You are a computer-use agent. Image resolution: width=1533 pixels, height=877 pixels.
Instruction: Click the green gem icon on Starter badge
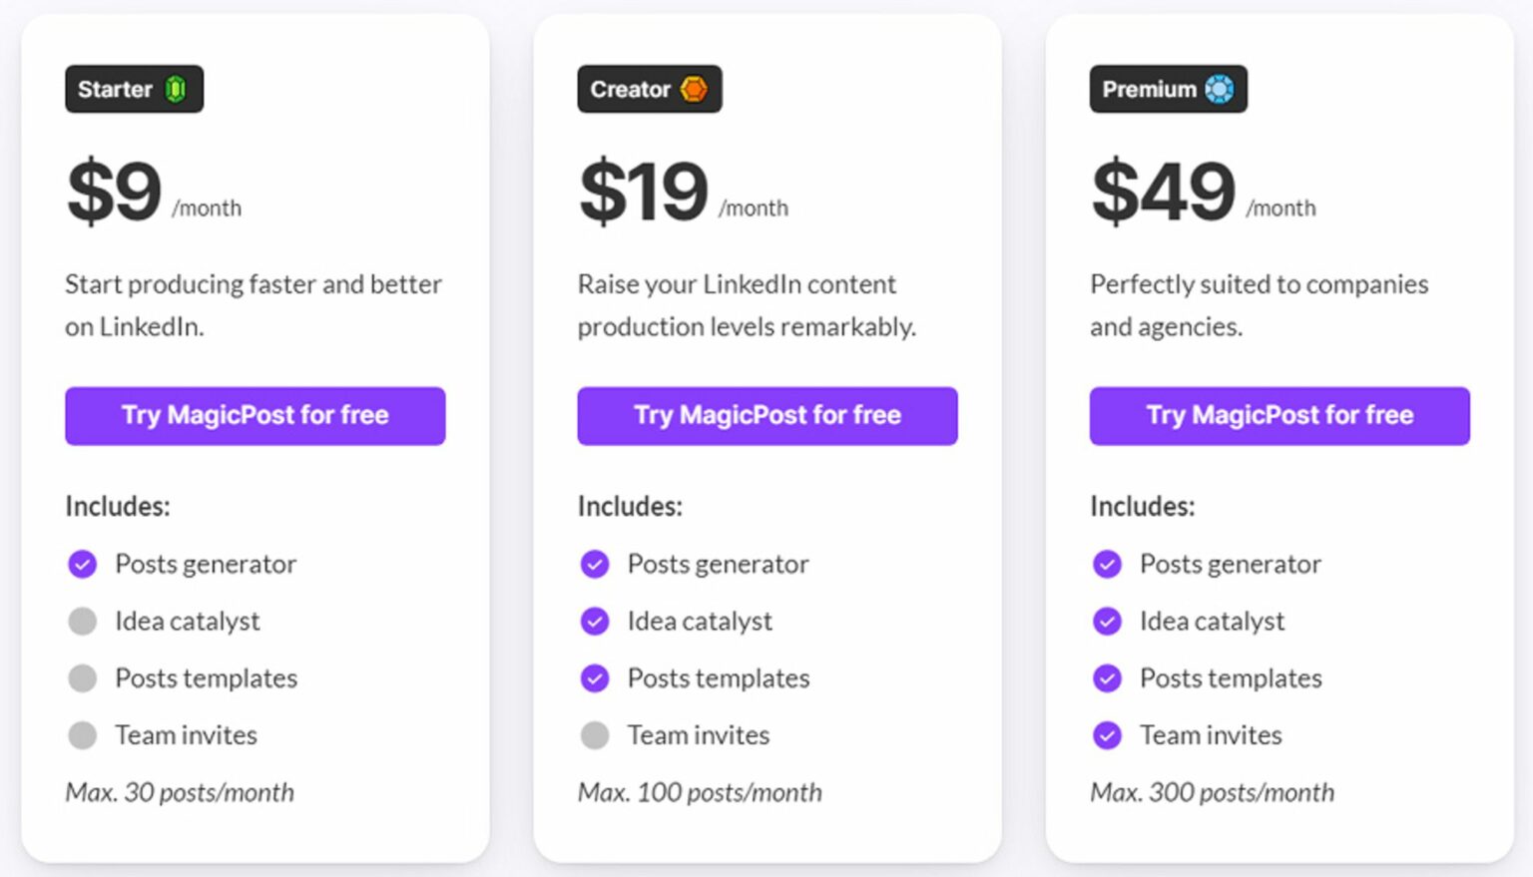coord(178,89)
